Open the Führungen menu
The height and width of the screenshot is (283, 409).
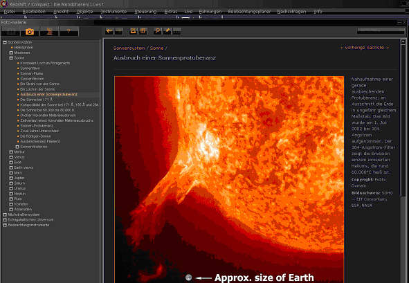[x=210, y=12]
